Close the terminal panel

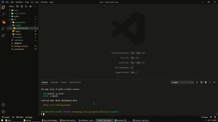(214, 82)
